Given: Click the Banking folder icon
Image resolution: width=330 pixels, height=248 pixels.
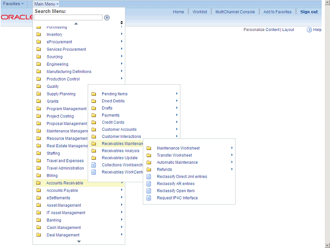Looking at the screenshot, I should (x=39, y=220).
